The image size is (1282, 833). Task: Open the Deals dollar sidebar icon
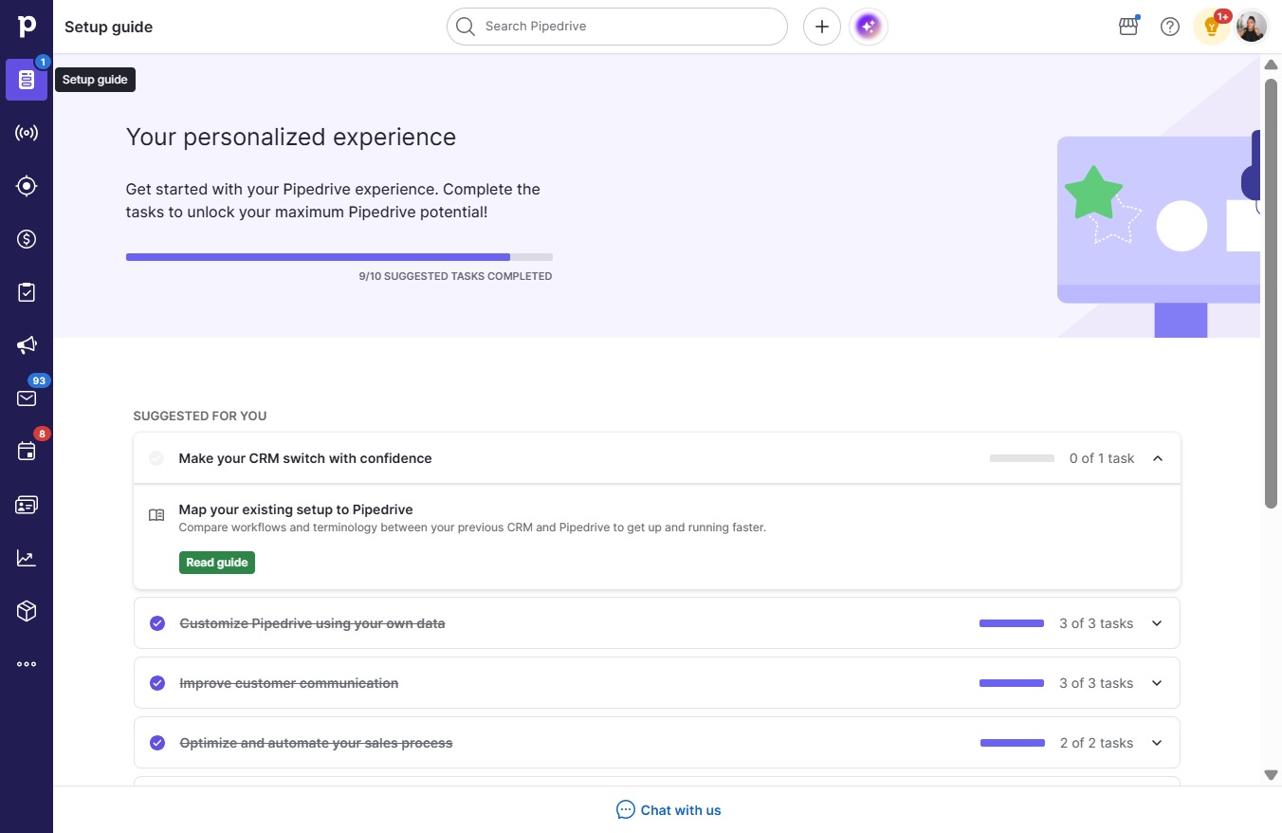(27, 239)
